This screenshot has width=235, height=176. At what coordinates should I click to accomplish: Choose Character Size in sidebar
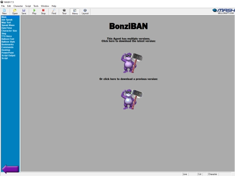(9, 31)
